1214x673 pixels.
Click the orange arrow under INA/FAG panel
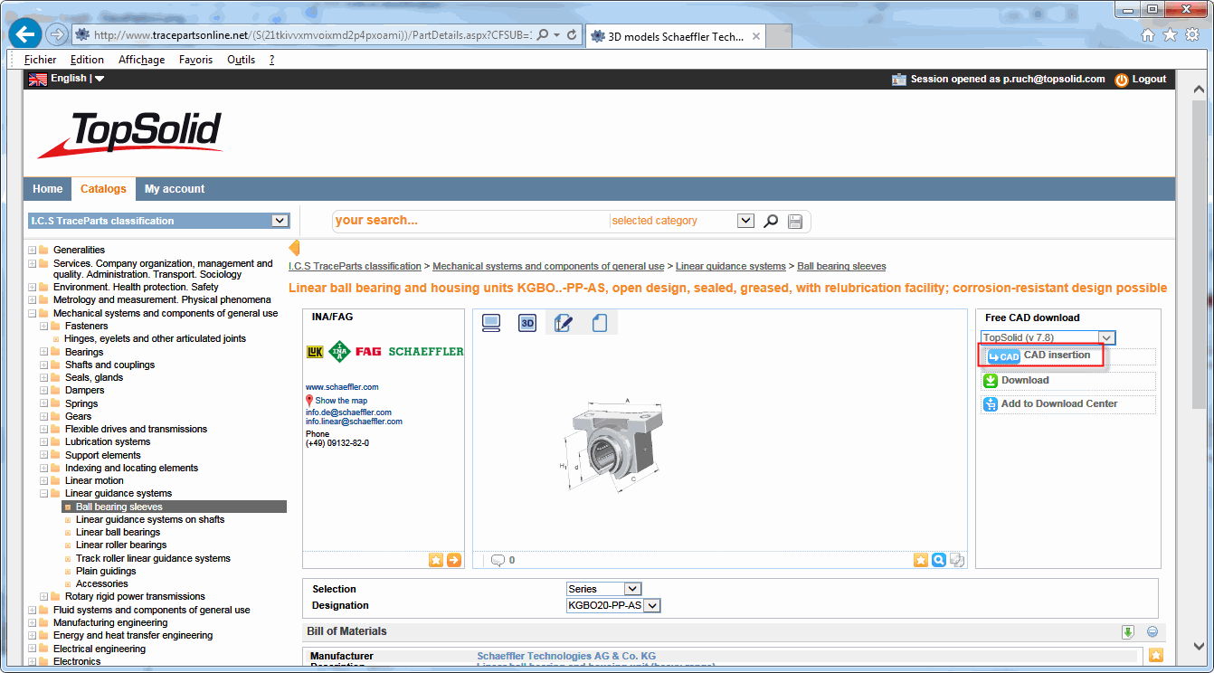point(454,560)
